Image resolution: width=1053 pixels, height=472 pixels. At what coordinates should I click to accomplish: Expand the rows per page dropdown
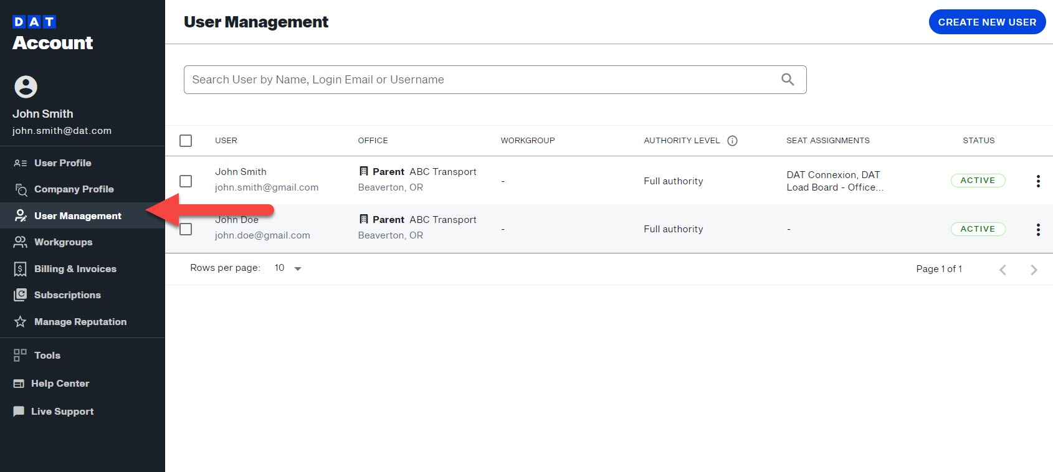[x=288, y=268]
